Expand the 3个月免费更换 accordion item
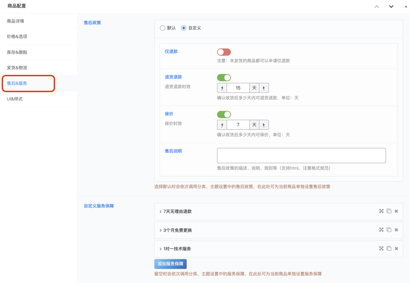The image size is (410, 283). click(177, 230)
